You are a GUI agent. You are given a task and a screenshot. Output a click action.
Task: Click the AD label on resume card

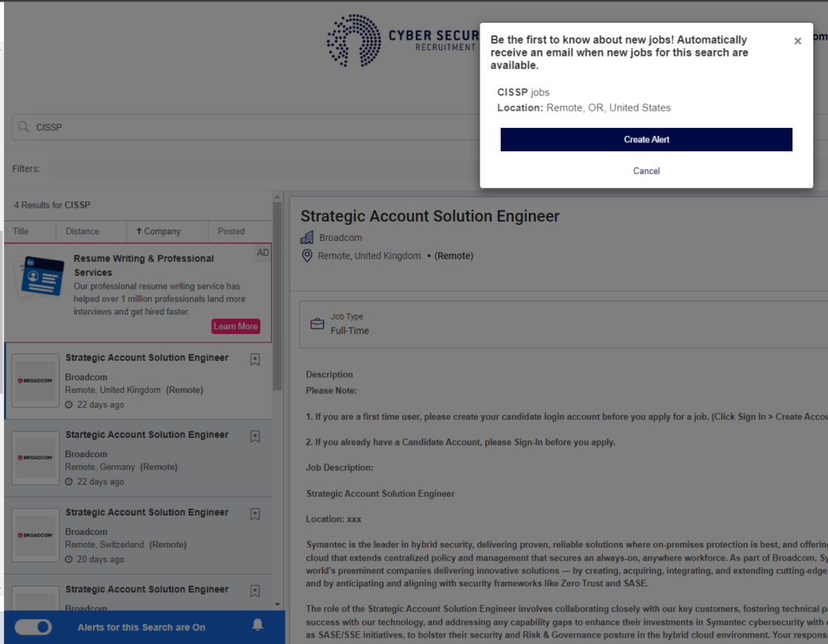[263, 252]
